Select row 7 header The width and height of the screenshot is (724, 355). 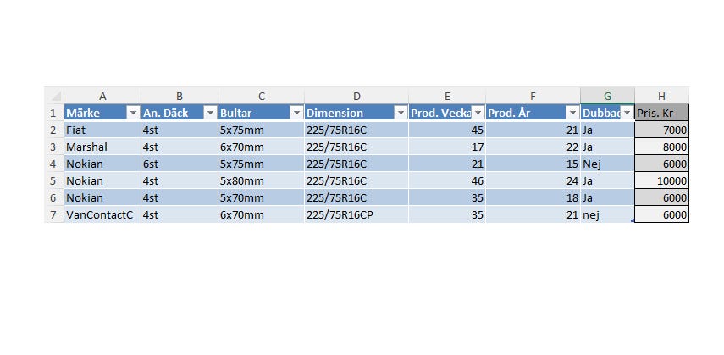(53, 214)
